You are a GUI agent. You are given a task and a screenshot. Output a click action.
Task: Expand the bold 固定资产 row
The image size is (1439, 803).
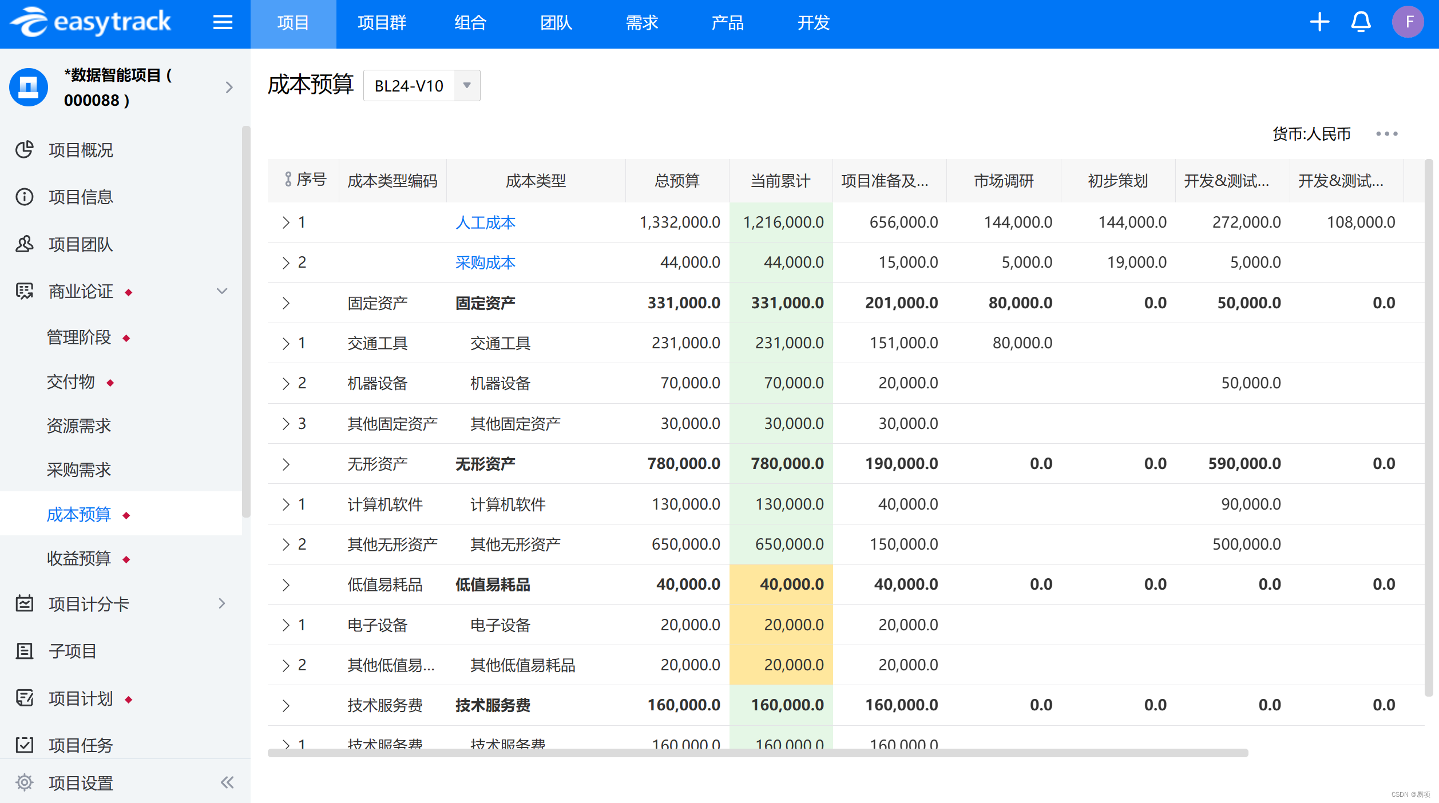[286, 303]
